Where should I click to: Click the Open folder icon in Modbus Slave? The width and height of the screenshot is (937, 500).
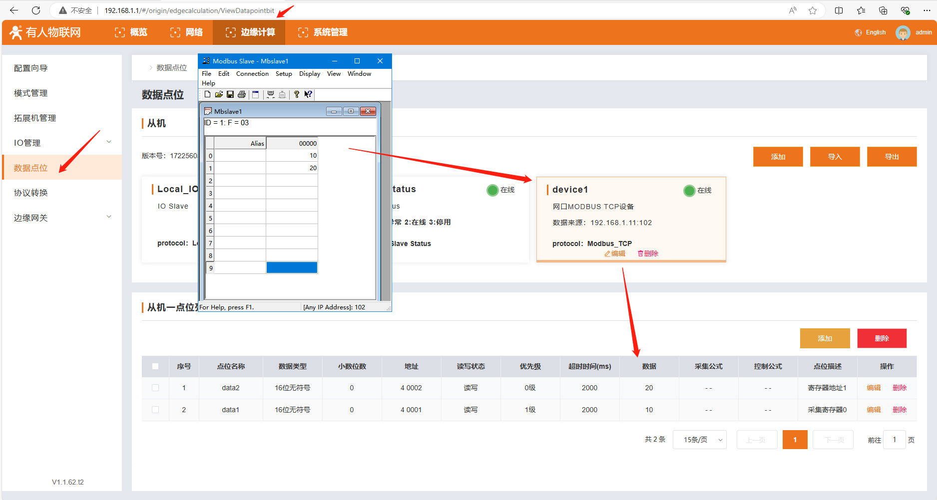219,94
